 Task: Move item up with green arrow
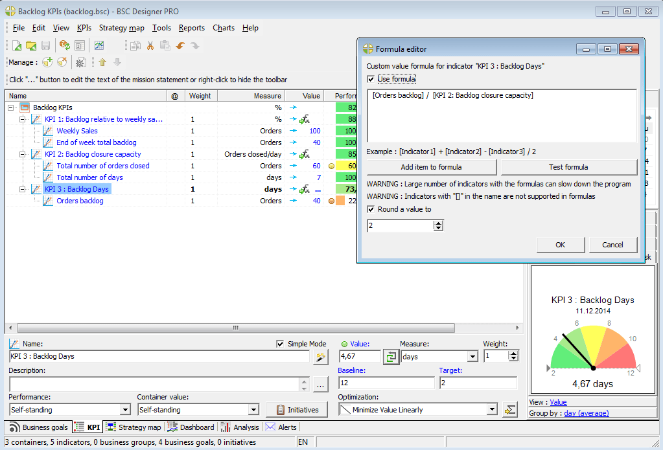pyautogui.click(x=102, y=63)
